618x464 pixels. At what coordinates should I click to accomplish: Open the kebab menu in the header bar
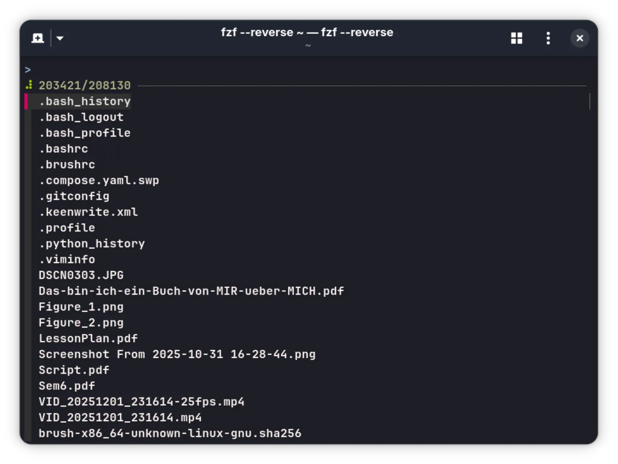point(548,38)
